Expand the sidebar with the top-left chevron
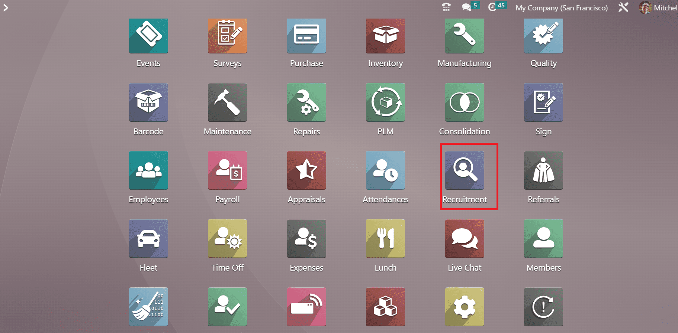 pyautogui.click(x=6, y=8)
